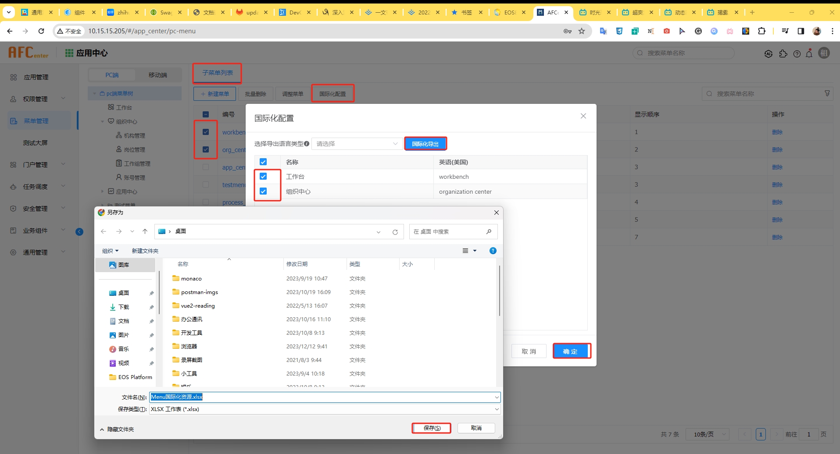840x454 pixels.
Task: Click the 国际化导出 button
Action: coord(425,144)
